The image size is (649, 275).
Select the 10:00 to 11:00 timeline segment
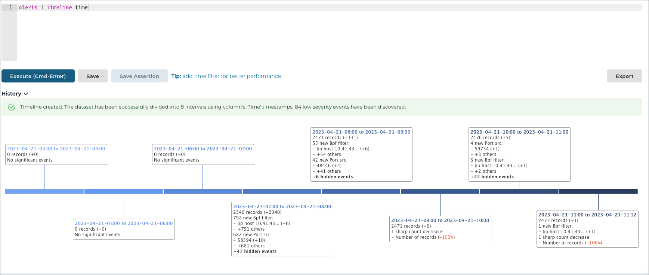[519, 191]
